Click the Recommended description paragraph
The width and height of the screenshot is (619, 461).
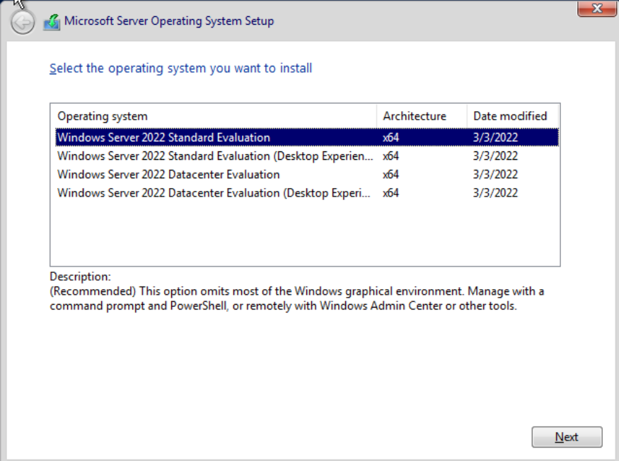(297, 298)
